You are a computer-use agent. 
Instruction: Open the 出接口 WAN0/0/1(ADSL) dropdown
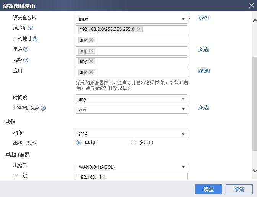point(132,167)
